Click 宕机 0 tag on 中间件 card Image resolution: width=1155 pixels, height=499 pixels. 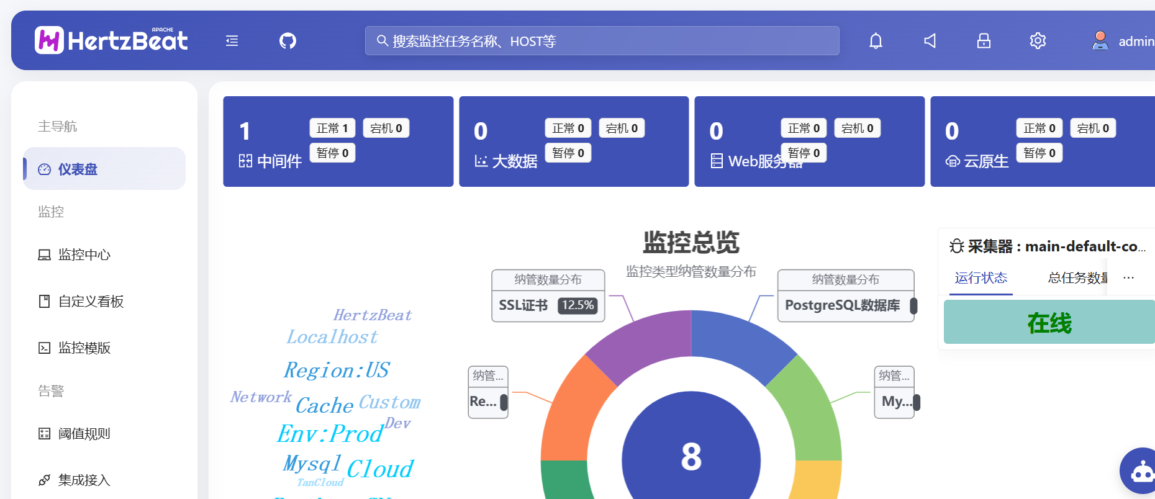pos(386,128)
